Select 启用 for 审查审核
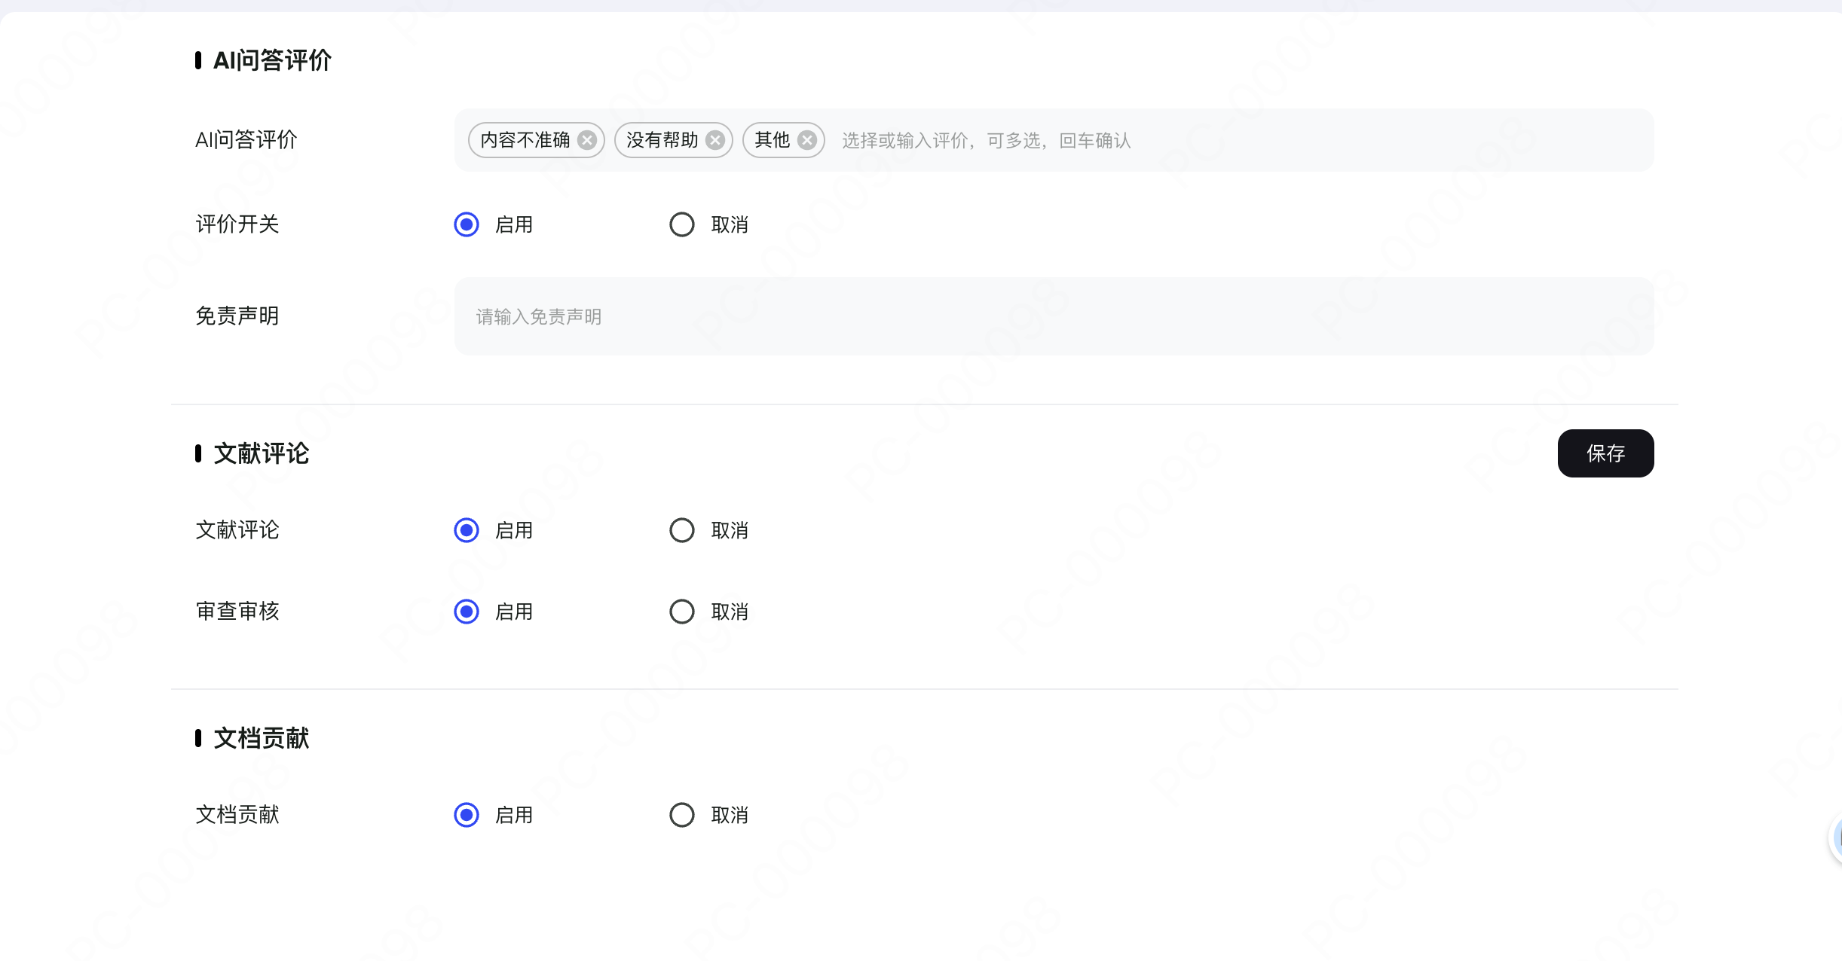 coord(467,612)
